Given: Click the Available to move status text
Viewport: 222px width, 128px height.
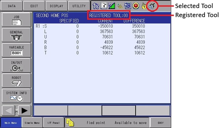Looking at the screenshot, I should pos(131,123).
